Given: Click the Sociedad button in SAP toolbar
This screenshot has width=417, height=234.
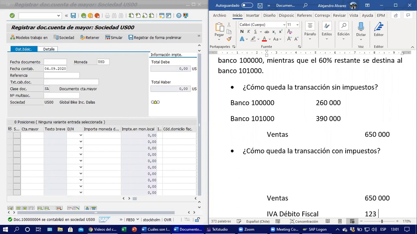Looking at the screenshot, I should click(64, 38).
